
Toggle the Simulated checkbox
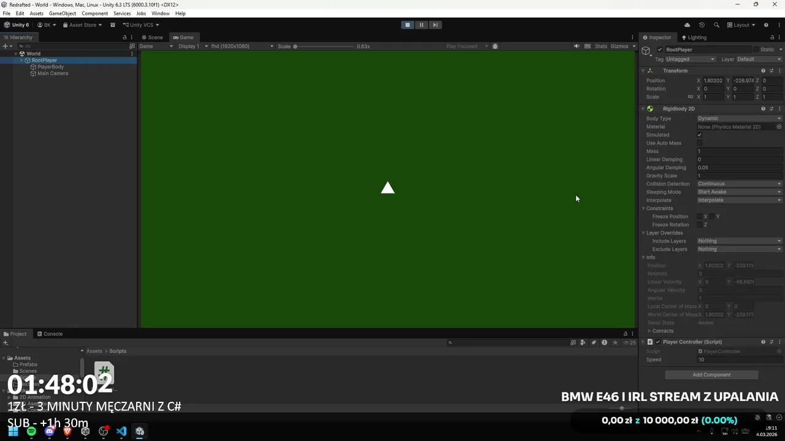700,135
